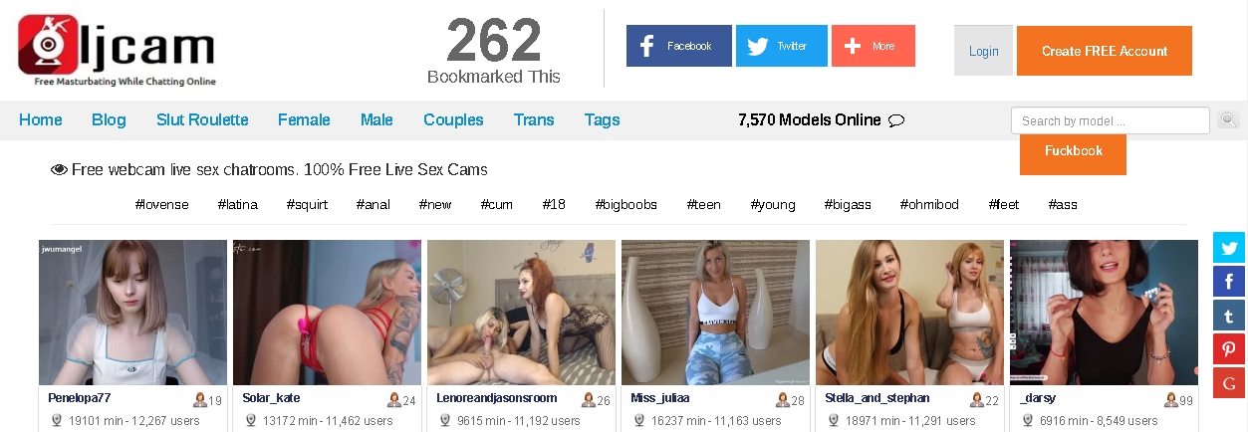The width and height of the screenshot is (1248, 432).
Task: Focus the Search by model field
Action: tap(1111, 120)
